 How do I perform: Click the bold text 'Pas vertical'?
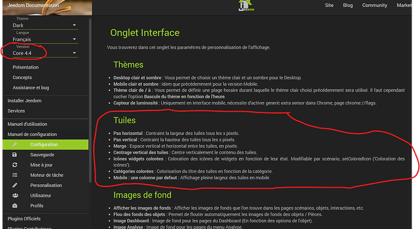pyautogui.click(x=125, y=140)
